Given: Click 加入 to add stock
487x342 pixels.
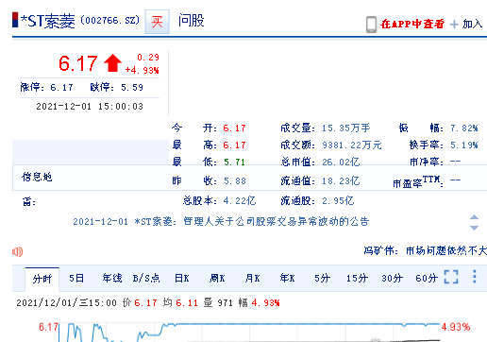Looking at the screenshot, I should 472,24.
